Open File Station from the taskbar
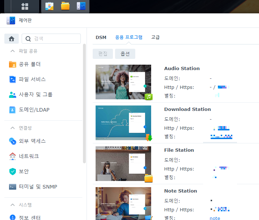The width and height of the screenshot is (259, 220). pos(65,6)
